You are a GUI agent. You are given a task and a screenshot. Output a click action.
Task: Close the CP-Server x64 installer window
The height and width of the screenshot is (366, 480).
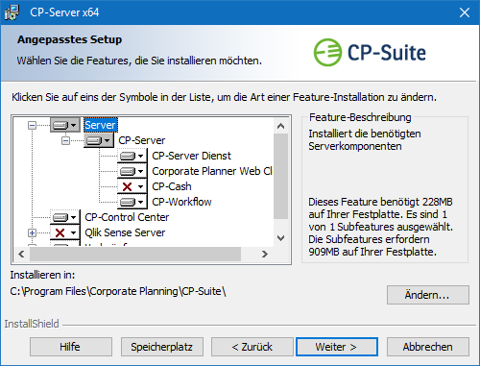pyautogui.click(x=465, y=12)
